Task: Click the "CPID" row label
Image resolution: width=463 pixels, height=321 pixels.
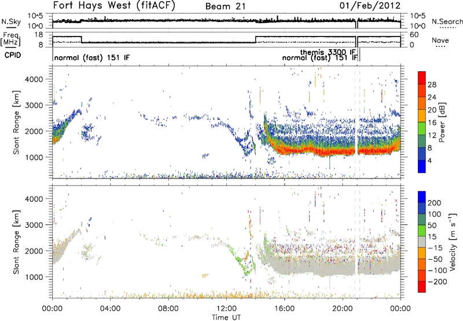Action: [13, 55]
